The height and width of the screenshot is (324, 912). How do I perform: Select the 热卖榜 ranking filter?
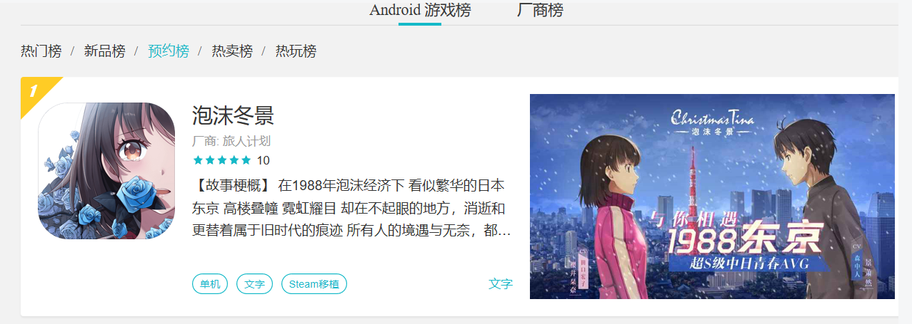point(232,51)
